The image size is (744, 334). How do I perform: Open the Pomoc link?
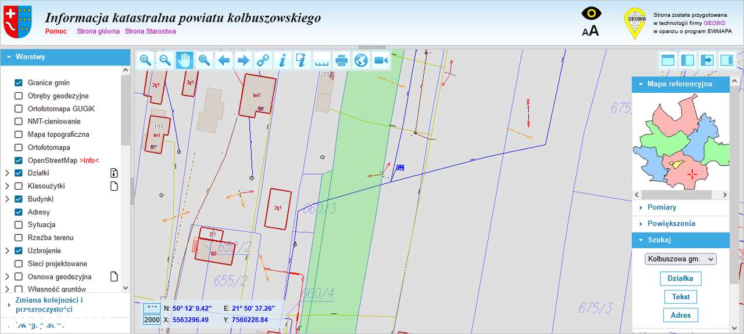click(x=56, y=31)
